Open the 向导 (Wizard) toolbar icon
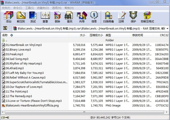The height and width of the screenshot is (120, 170). [82, 15]
